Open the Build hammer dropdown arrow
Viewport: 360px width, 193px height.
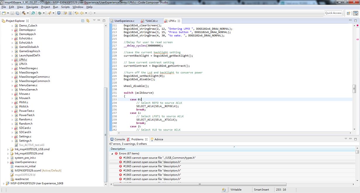tap(28, 13)
